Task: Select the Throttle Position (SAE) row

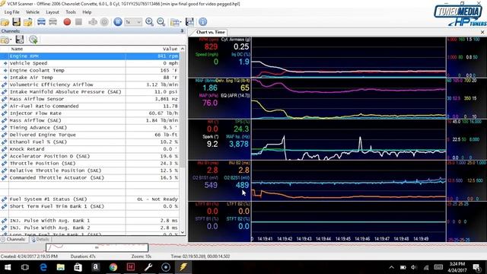Action: click(90, 164)
